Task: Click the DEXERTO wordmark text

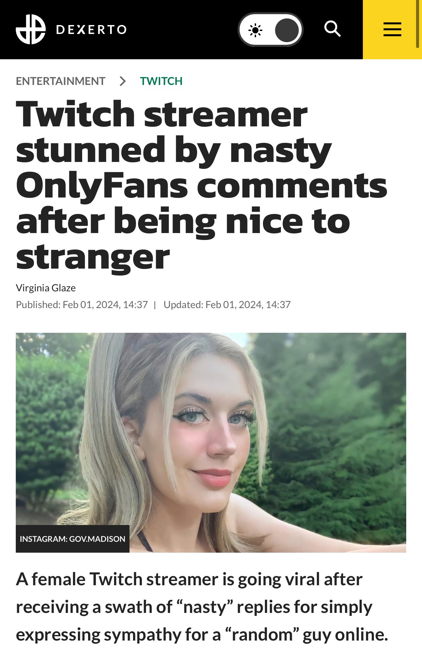Action: 91,30
